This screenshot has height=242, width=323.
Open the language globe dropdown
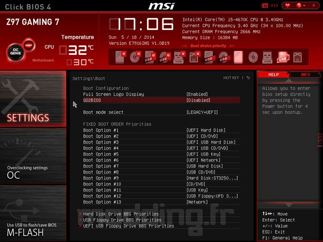[x=300, y=6]
